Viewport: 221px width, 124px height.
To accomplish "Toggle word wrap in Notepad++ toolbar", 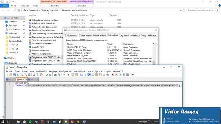I will (81, 75).
